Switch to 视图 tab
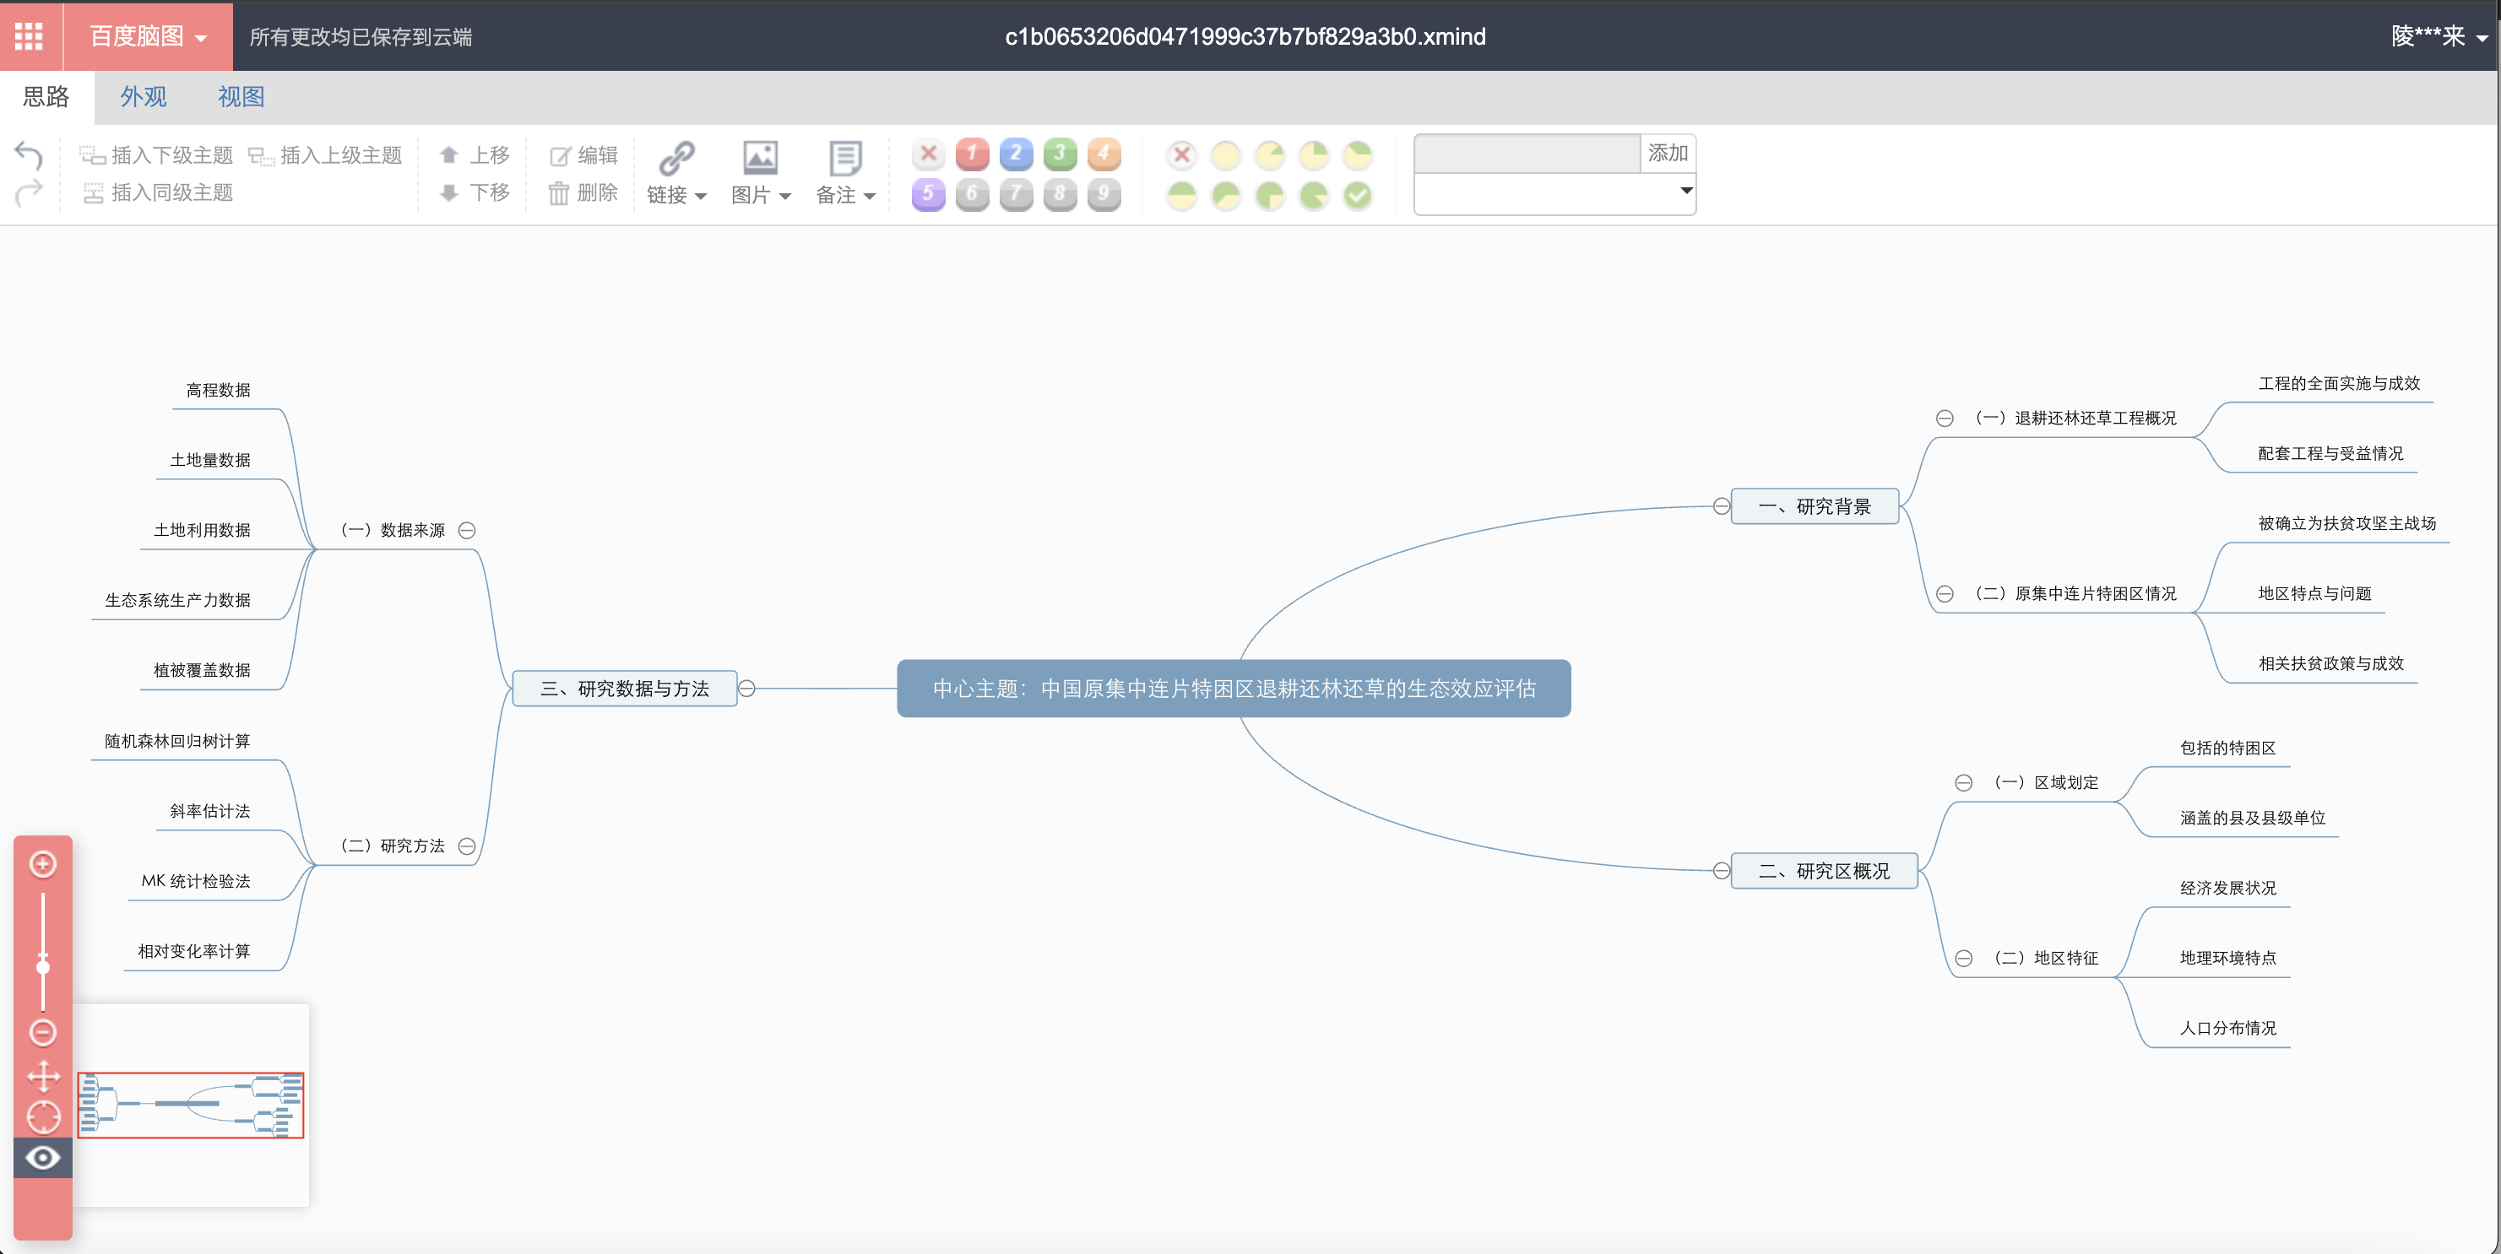The width and height of the screenshot is (2501, 1254). (241, 96)
